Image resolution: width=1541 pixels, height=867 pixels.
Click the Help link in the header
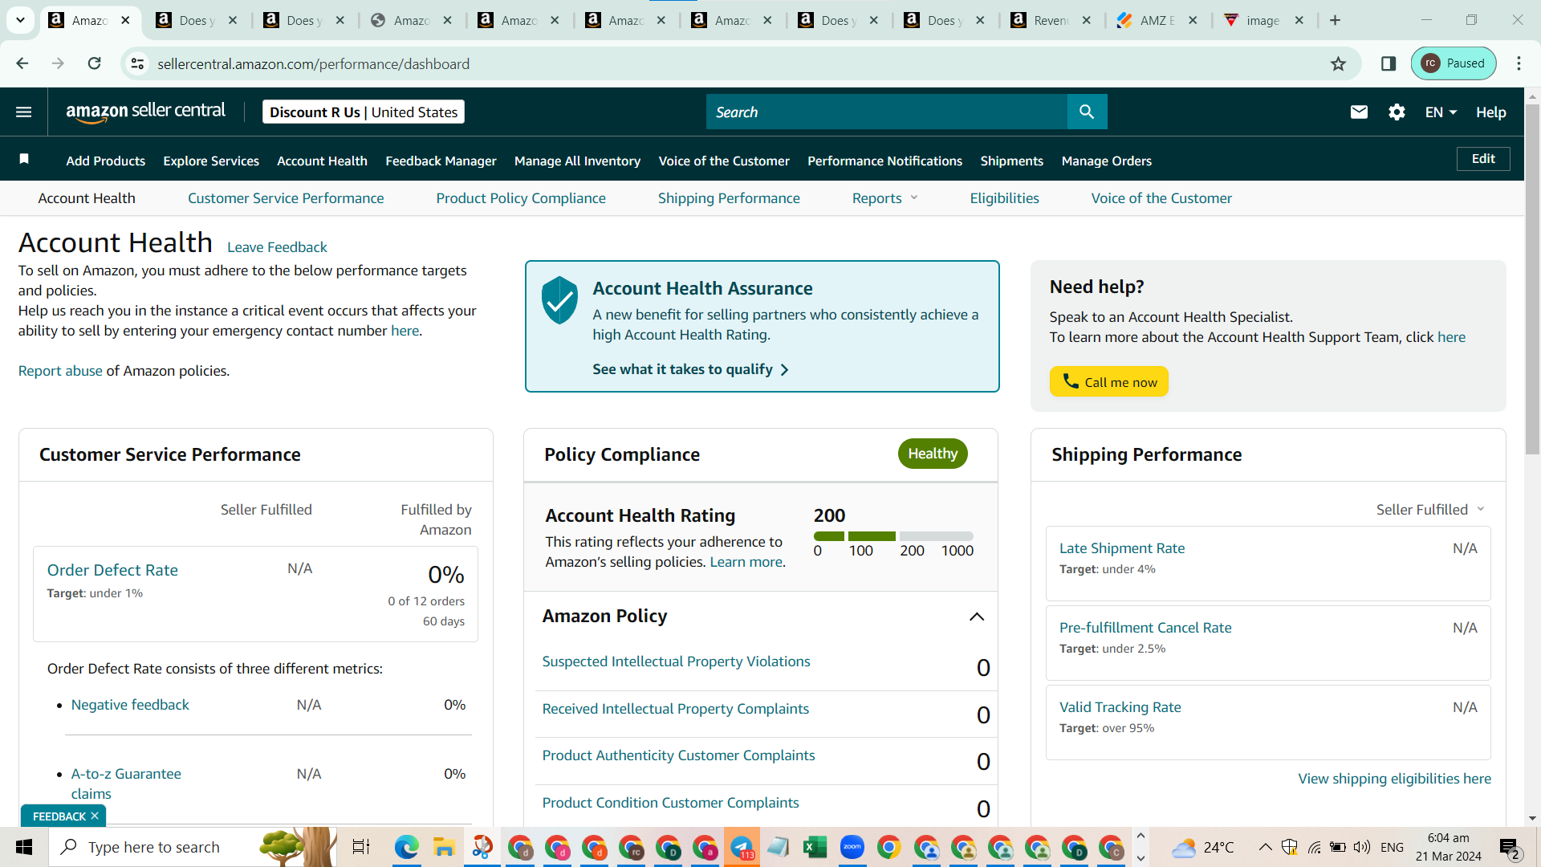click(1491, 112)
